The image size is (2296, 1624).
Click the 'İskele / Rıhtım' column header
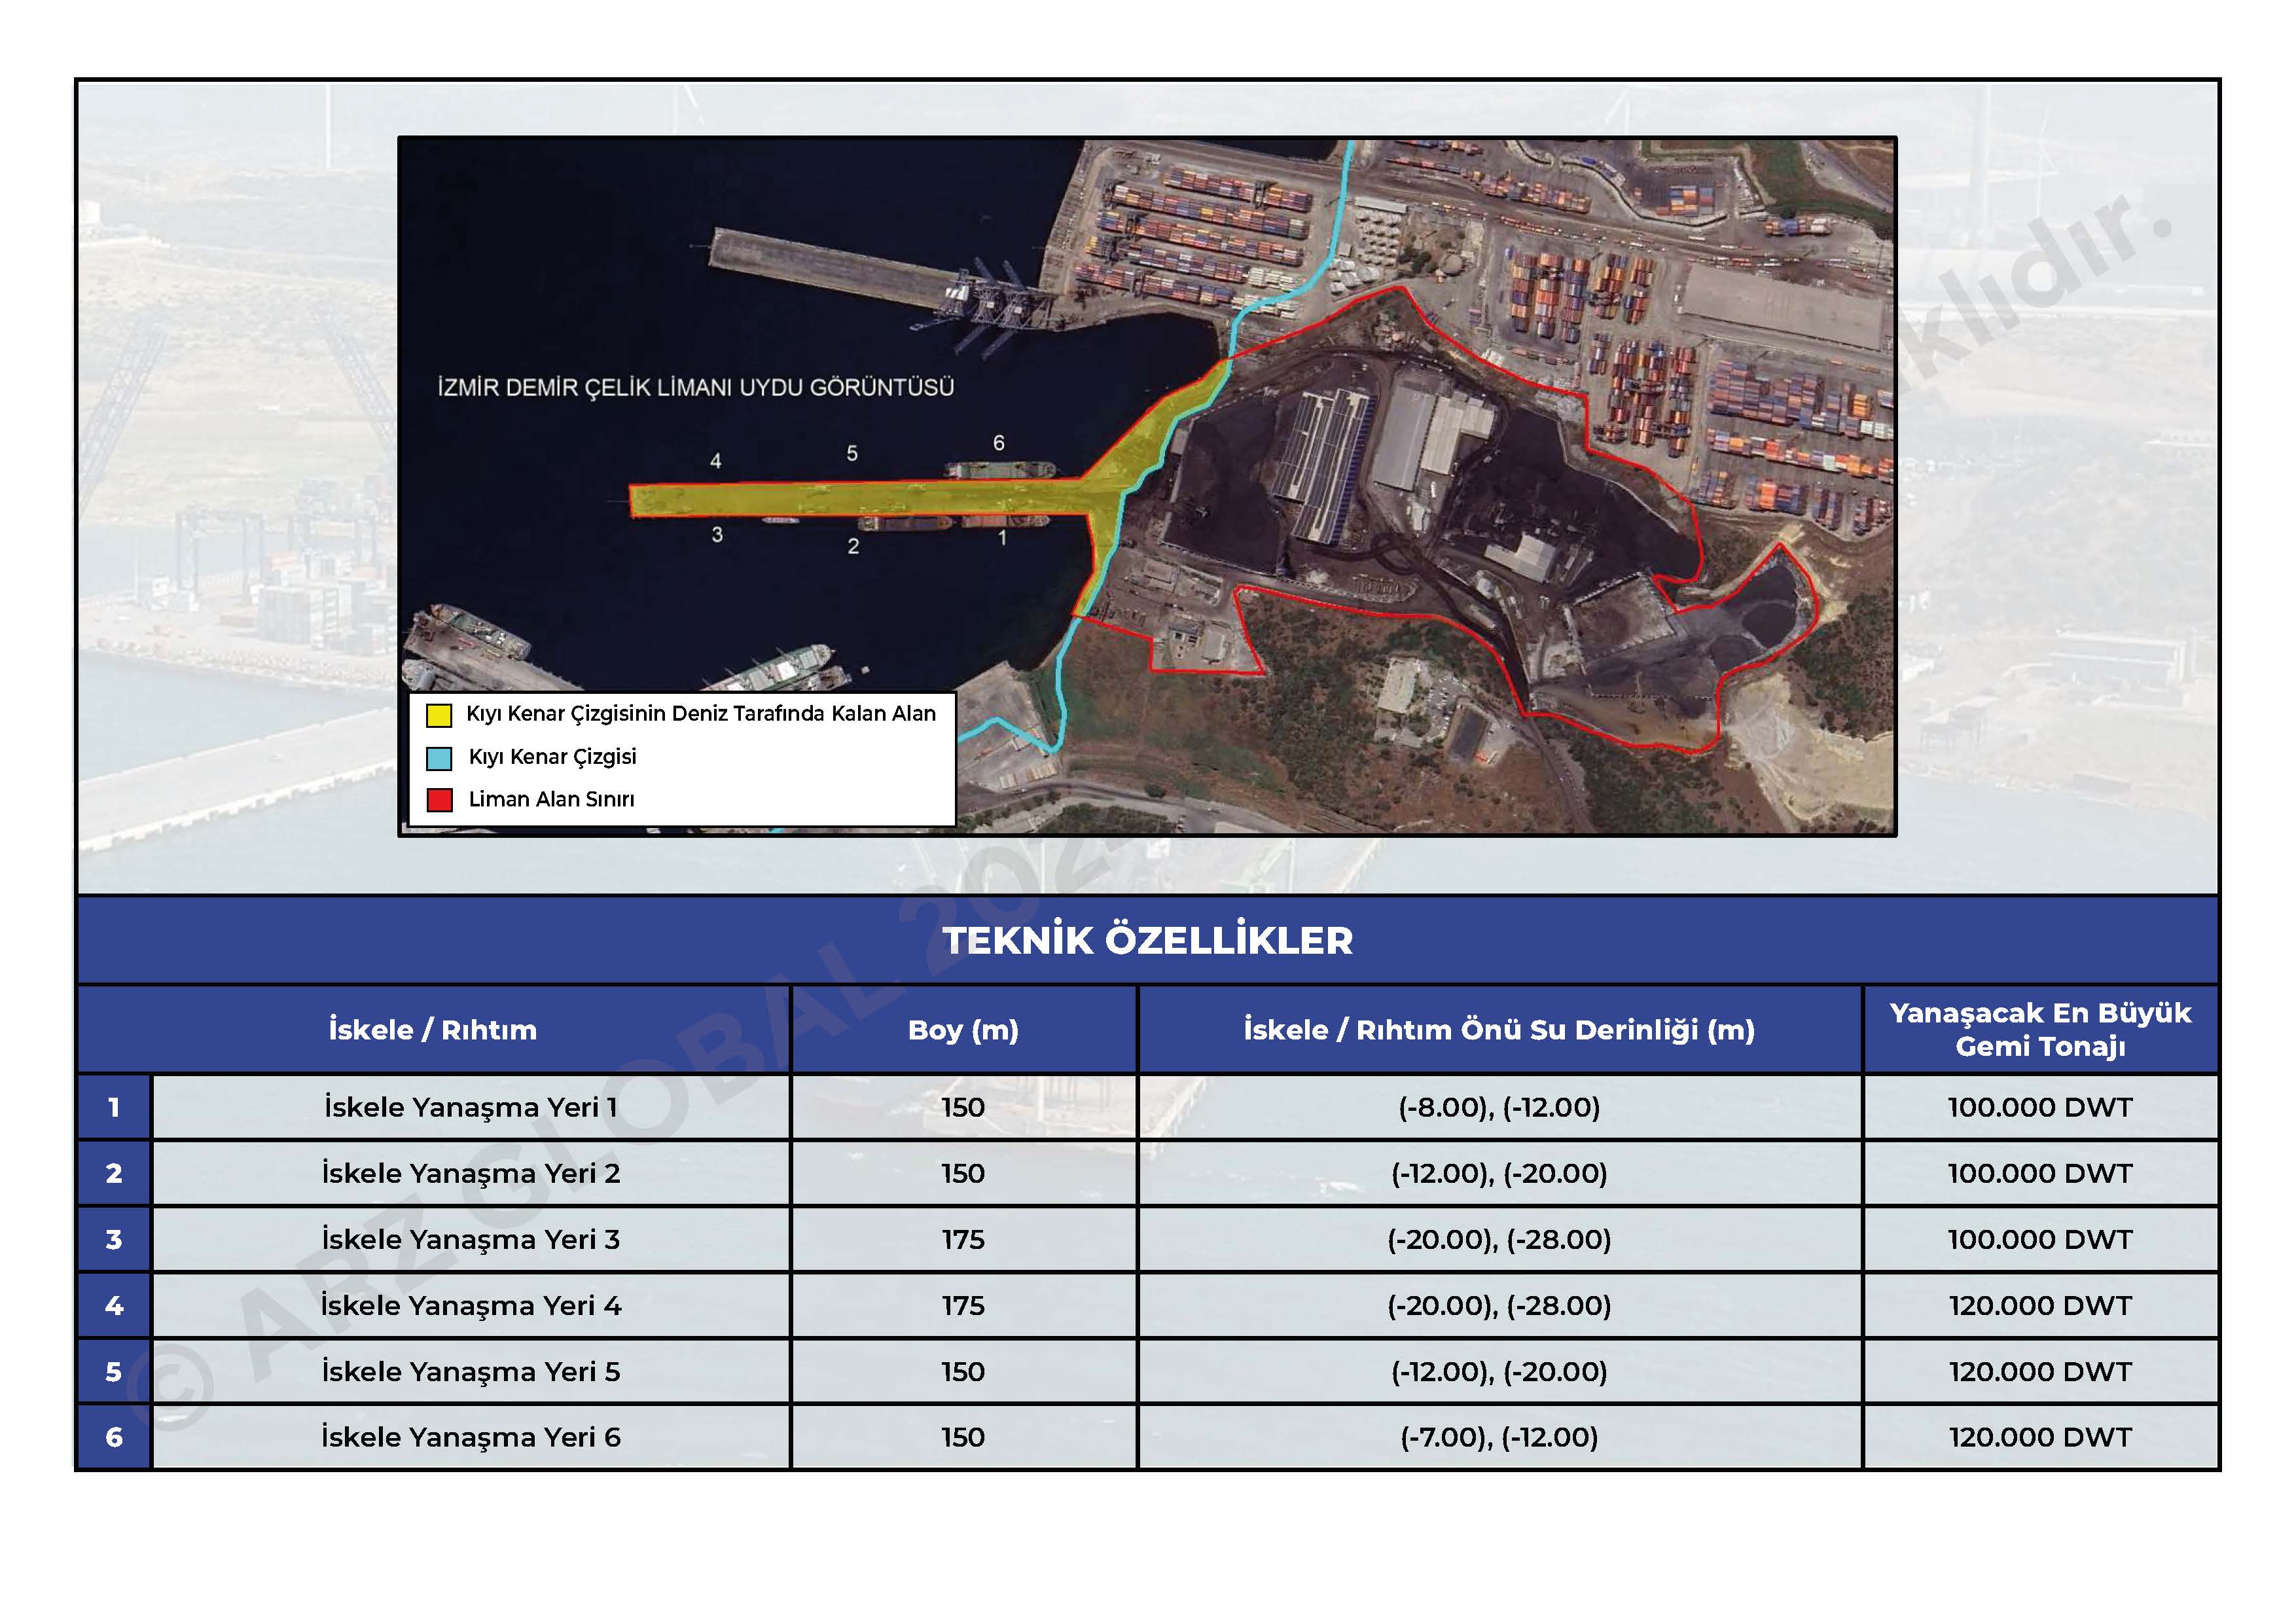(x=433, y=1030)
